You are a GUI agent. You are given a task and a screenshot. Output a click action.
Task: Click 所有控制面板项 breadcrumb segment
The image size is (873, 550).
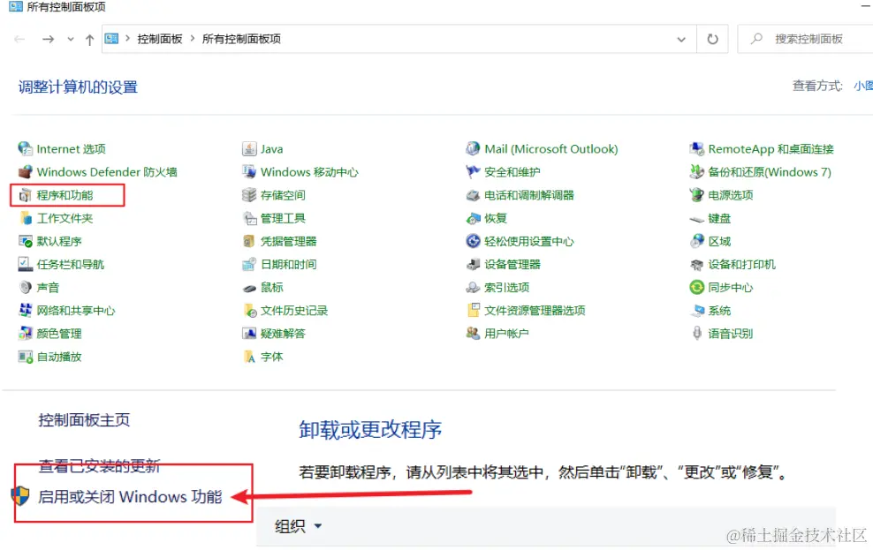coord(241,39)
